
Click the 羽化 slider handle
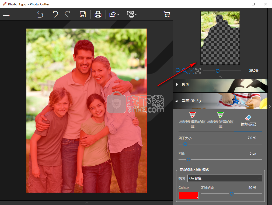click(x=189, y=159)
